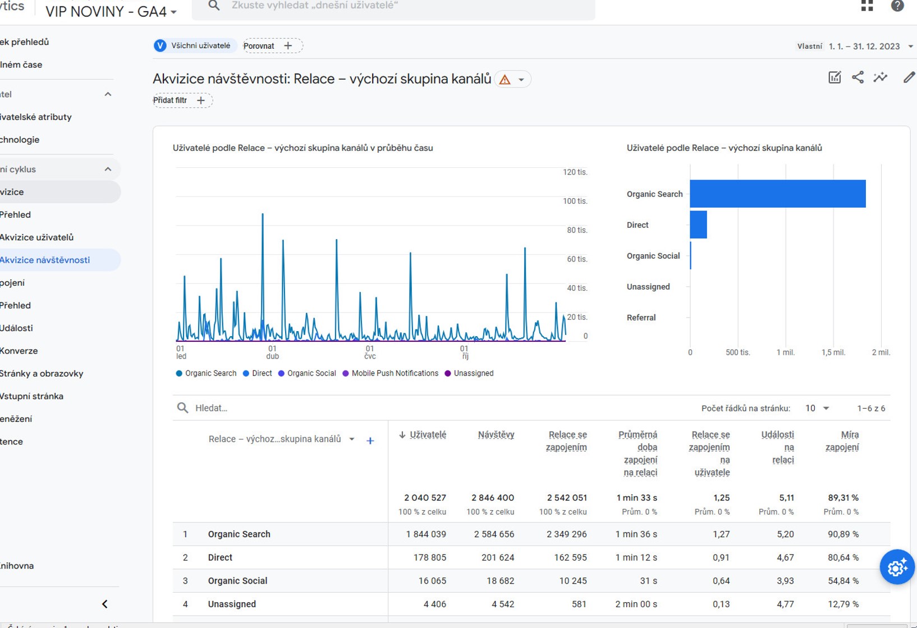Click the help question mark icon

(897, 6)
